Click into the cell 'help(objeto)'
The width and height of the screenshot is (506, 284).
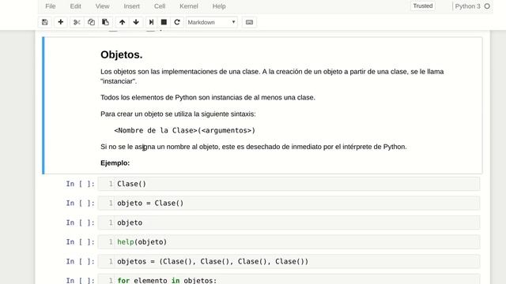[289, 242]
